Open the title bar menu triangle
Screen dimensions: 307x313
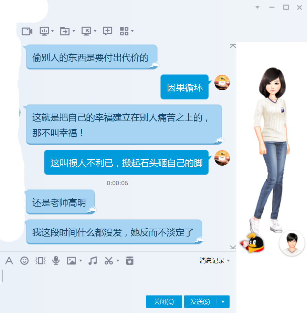click(x=257, y=8)
